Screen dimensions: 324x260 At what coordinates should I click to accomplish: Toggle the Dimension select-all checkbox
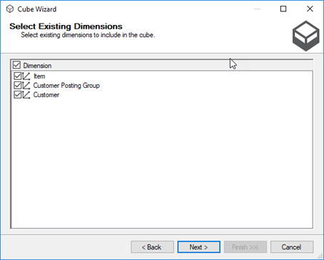pos(16,65)
